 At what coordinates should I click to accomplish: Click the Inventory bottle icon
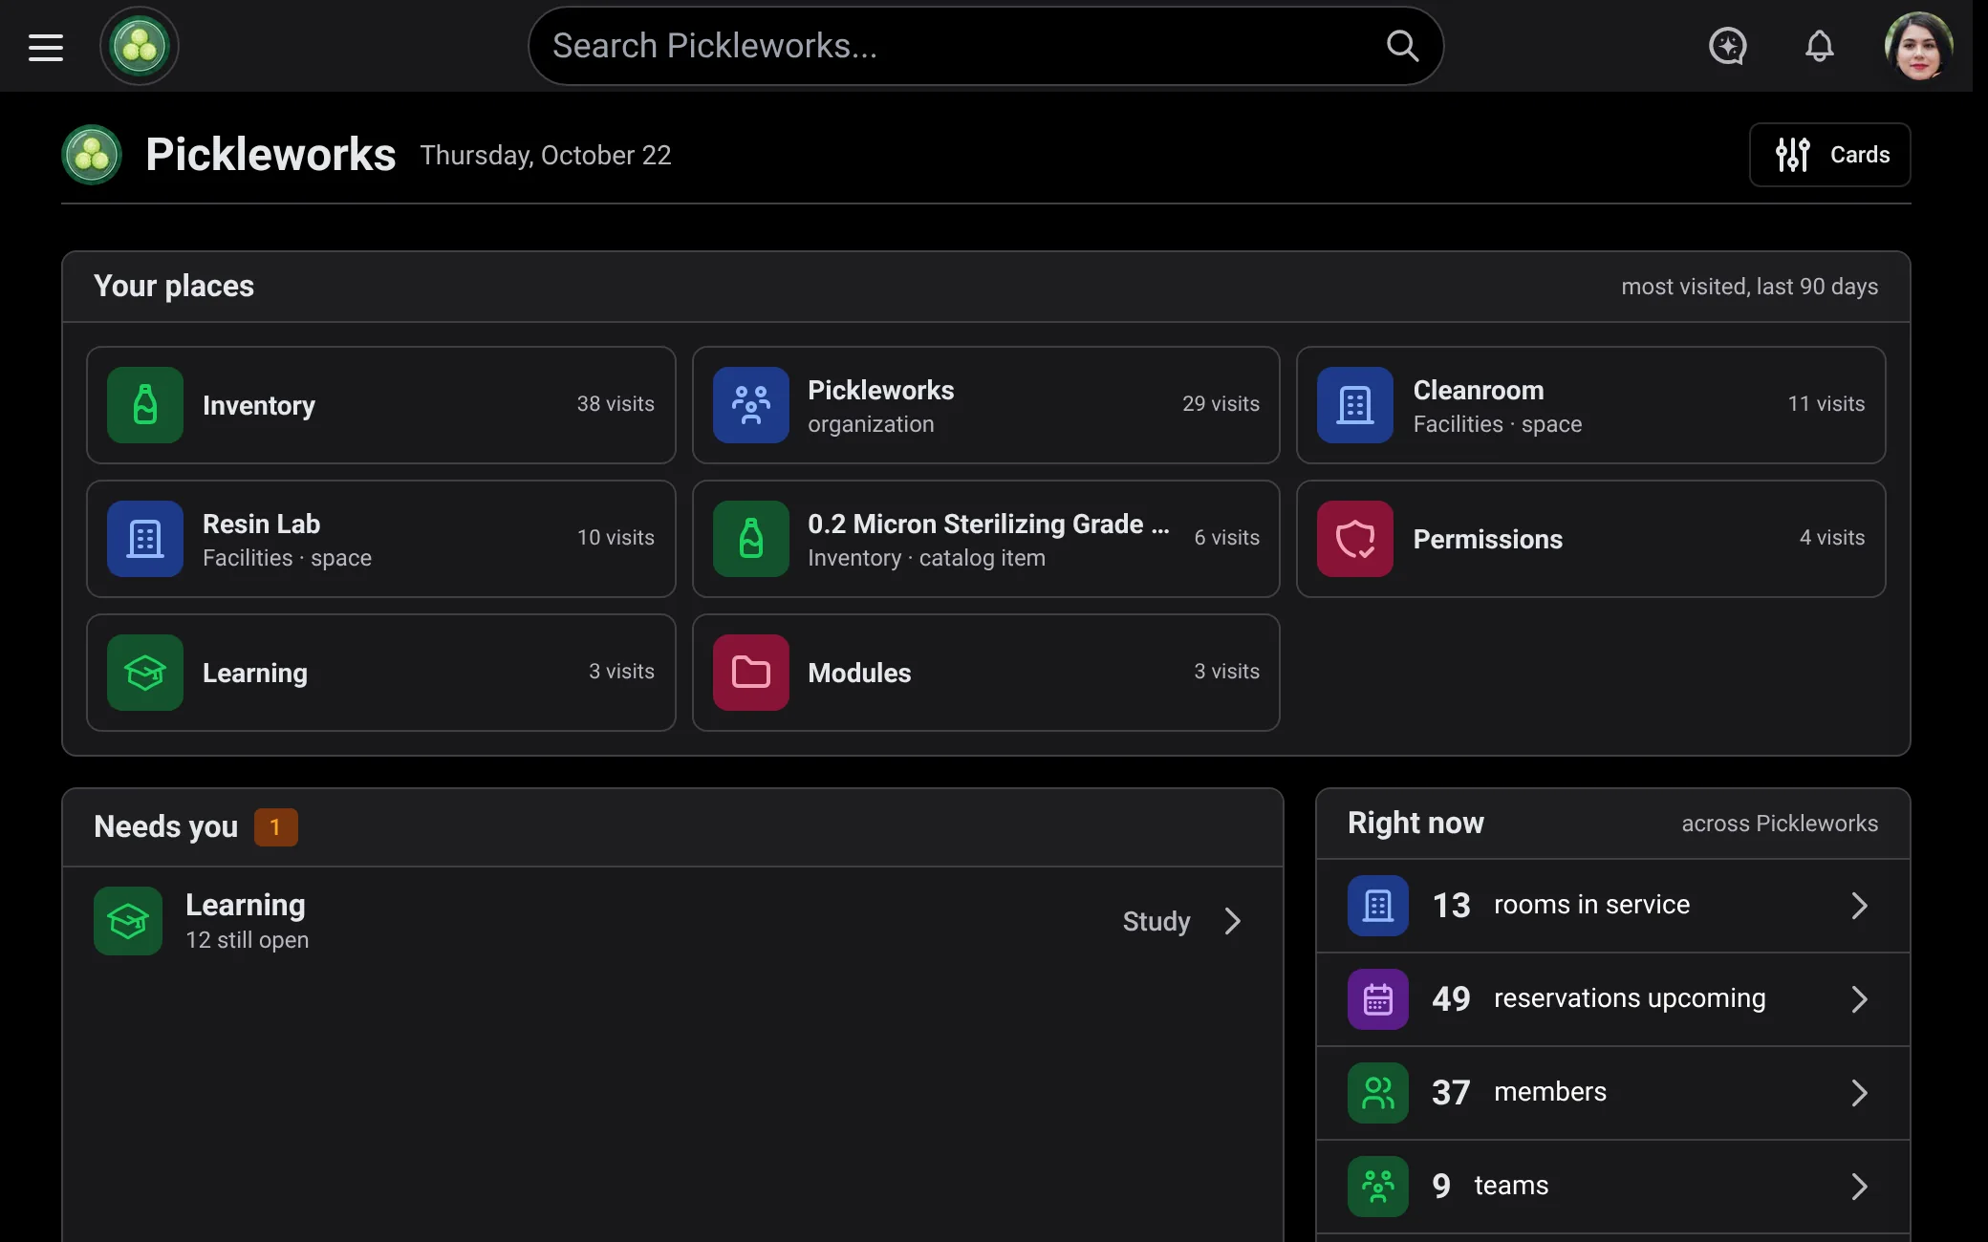(145, 405)
